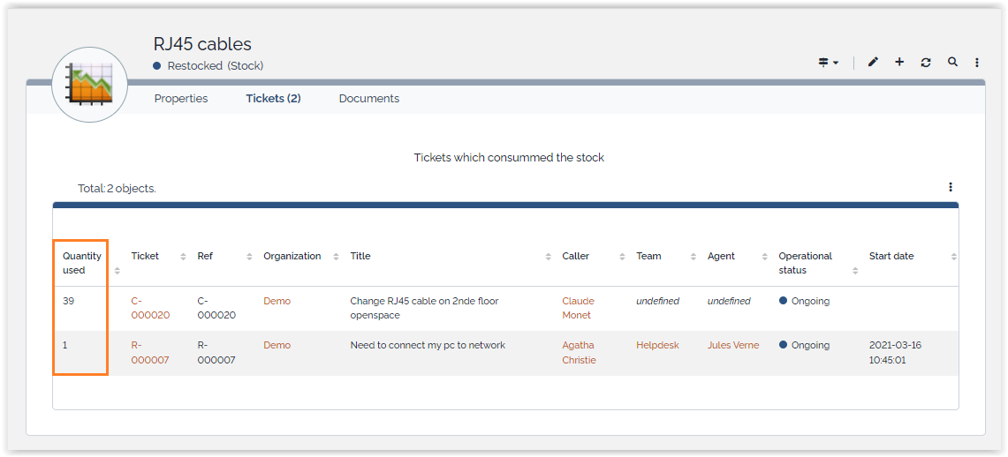Select the Tickets (2) tab
The image size is (1008, 457).
273,99
